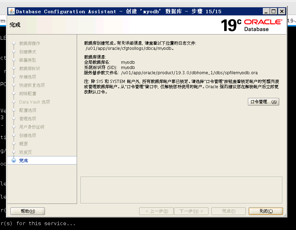Select the Data Vault 选项 step
Image resolution: width=296 pixels, height=230 pixels.
(35, 102)
